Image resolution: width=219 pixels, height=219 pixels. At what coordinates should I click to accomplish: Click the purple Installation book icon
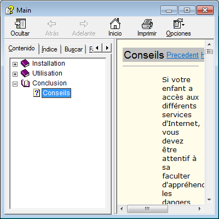25,64
